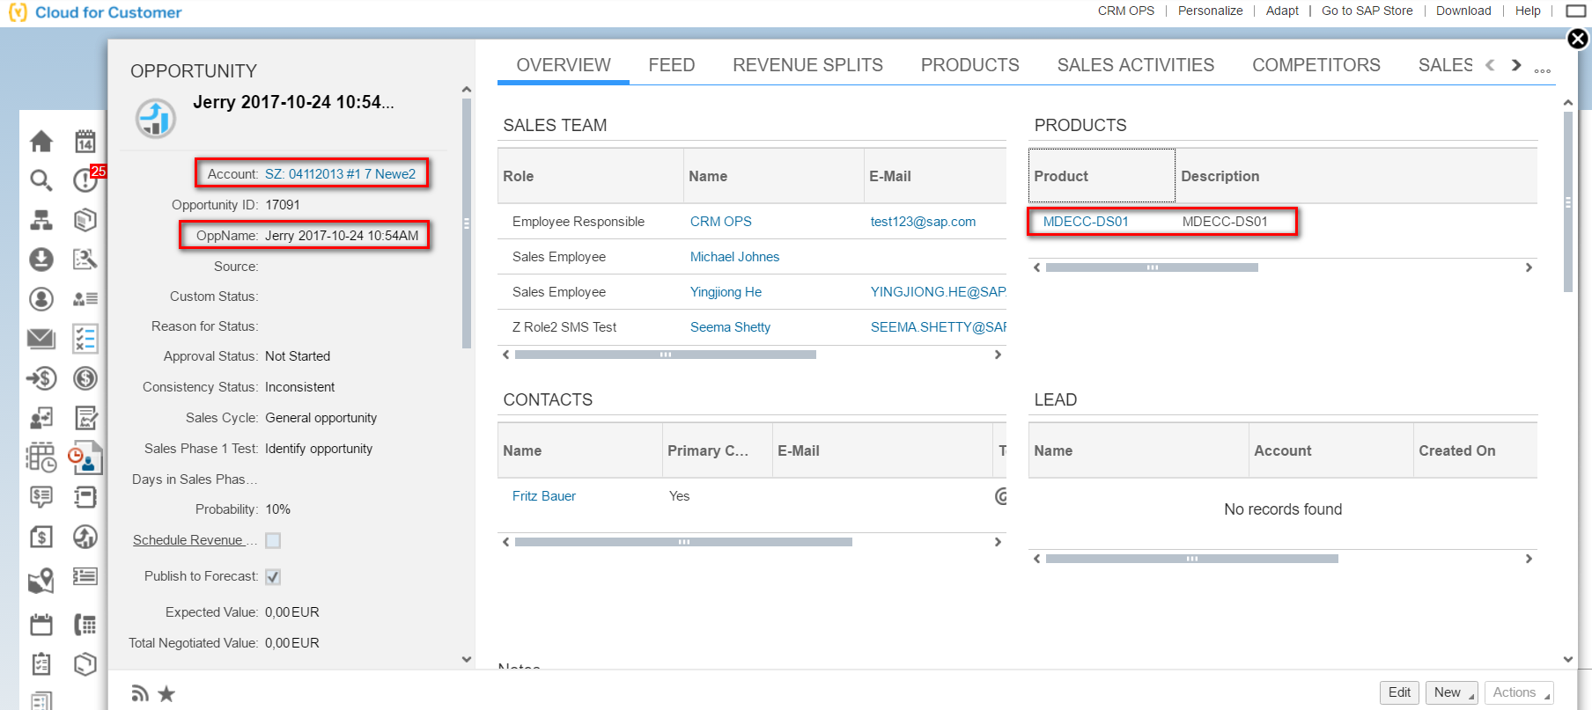Screen dimensions: 1592x710
Task: Open the envelope mail sidebar icon
Action: tap(41, 339)
